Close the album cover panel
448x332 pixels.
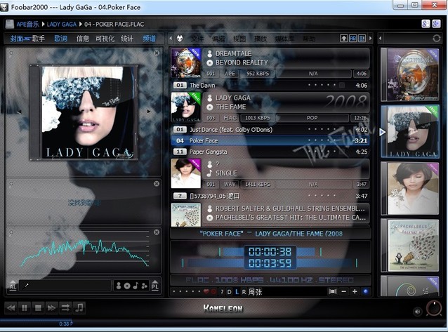[x=157, y=53]
